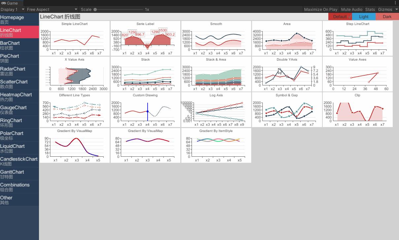
Task: Enable Maximize On Play
Action: 320,9
